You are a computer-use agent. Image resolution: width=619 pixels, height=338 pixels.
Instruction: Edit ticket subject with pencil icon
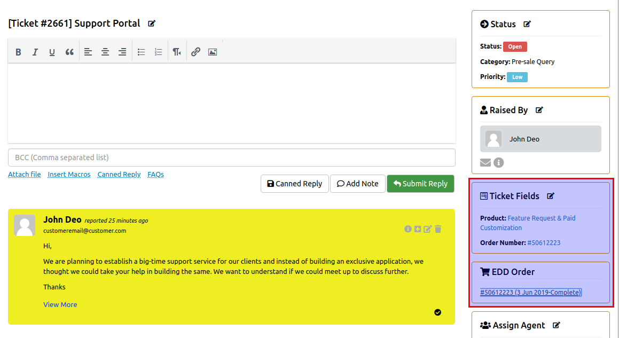pos(152,23)
